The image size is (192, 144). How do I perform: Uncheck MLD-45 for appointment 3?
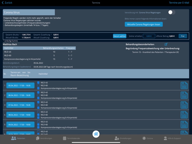[x=38, y=102]
